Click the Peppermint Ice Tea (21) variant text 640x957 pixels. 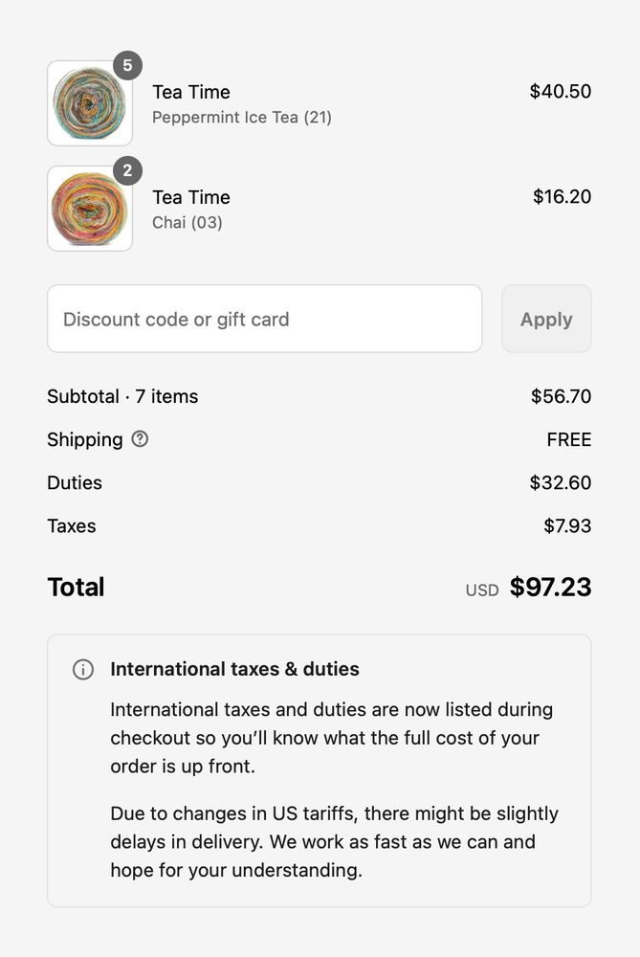pos(242,118)
